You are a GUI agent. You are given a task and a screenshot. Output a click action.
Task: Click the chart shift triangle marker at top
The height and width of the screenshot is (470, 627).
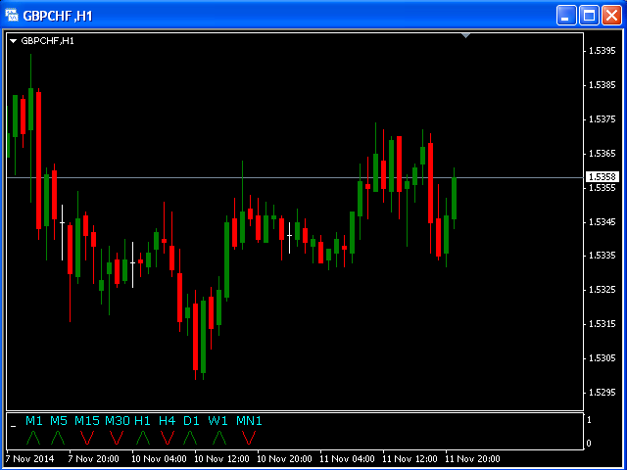click(466, 35)
